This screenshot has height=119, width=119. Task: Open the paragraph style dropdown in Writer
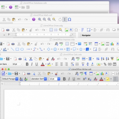pyautogui.click(x=17, y=79)
